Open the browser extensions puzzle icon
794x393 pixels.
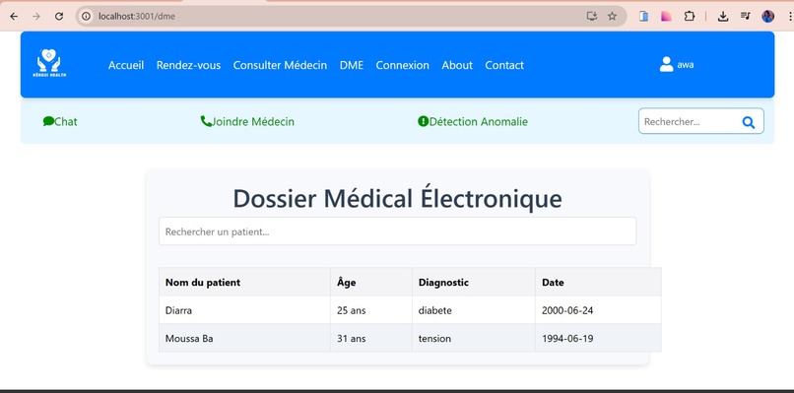(690, 16)
